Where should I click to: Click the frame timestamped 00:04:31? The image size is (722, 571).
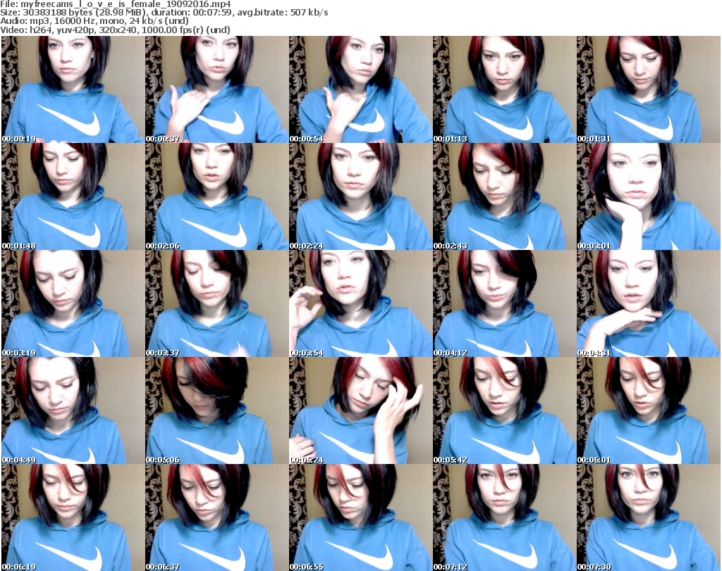648,303
